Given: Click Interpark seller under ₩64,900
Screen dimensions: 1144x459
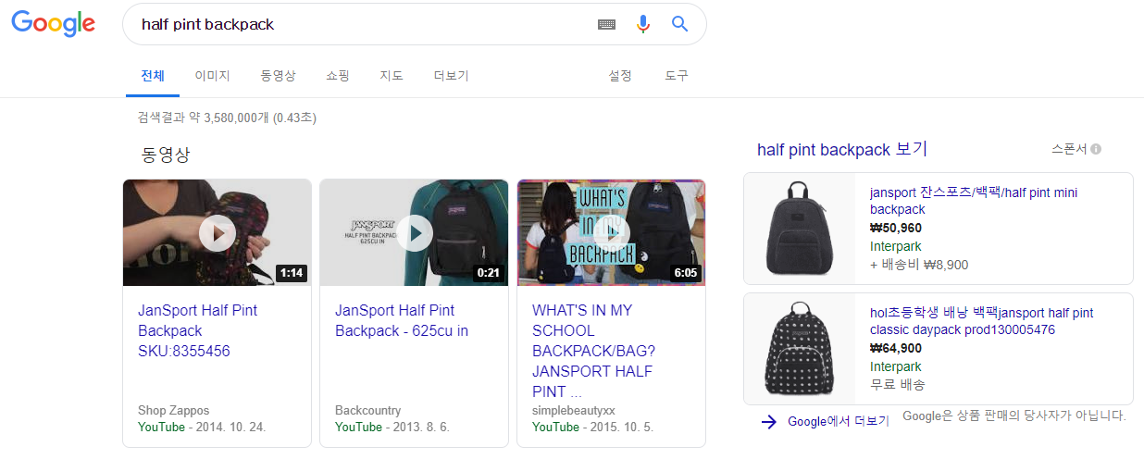Looking at the screenshot, I should [x=895, y=366].
